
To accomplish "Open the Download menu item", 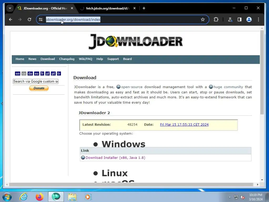I will coord(48,59).
